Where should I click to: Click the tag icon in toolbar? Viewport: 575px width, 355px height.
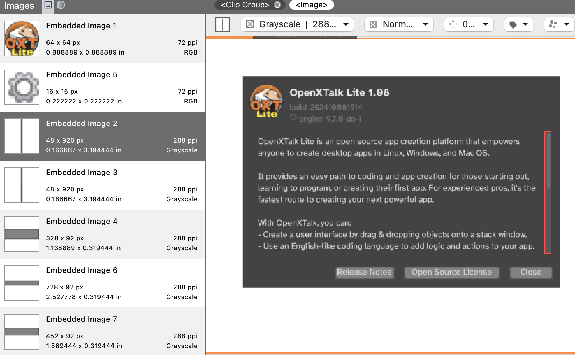(513, 24)
